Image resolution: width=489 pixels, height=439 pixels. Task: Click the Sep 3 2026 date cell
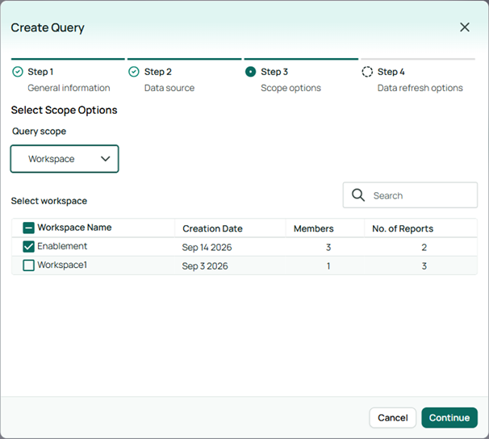(x=205, y=266)
